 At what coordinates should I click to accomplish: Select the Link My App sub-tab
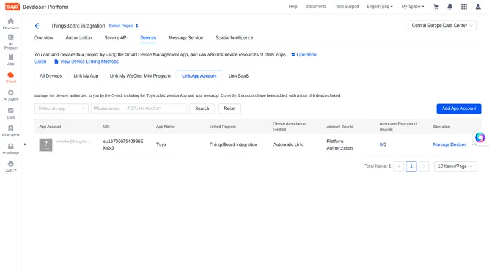click(x=86, y=76)
